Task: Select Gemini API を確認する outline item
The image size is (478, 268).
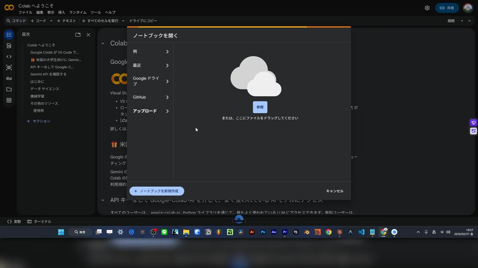Action: pos(48,74)
